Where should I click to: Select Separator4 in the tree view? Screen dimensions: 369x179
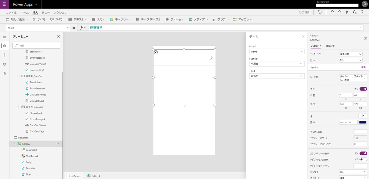click(x=31, y=150)
